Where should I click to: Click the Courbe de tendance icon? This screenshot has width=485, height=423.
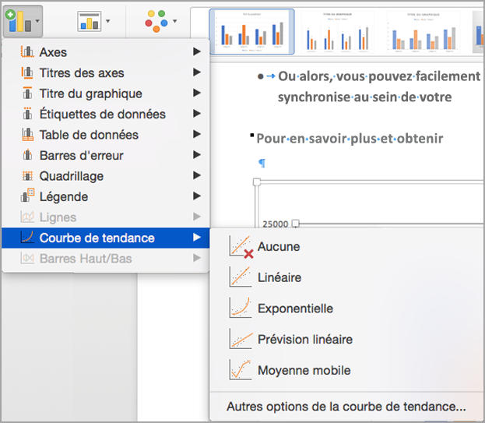pyautogui.click(x=27, y=238)
